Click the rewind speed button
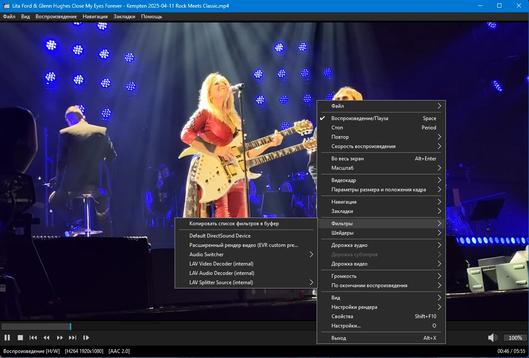 click(x=47, y=338)
